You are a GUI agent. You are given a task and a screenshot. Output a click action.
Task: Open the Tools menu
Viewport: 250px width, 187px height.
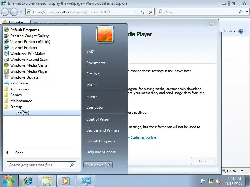pos(229,31)
